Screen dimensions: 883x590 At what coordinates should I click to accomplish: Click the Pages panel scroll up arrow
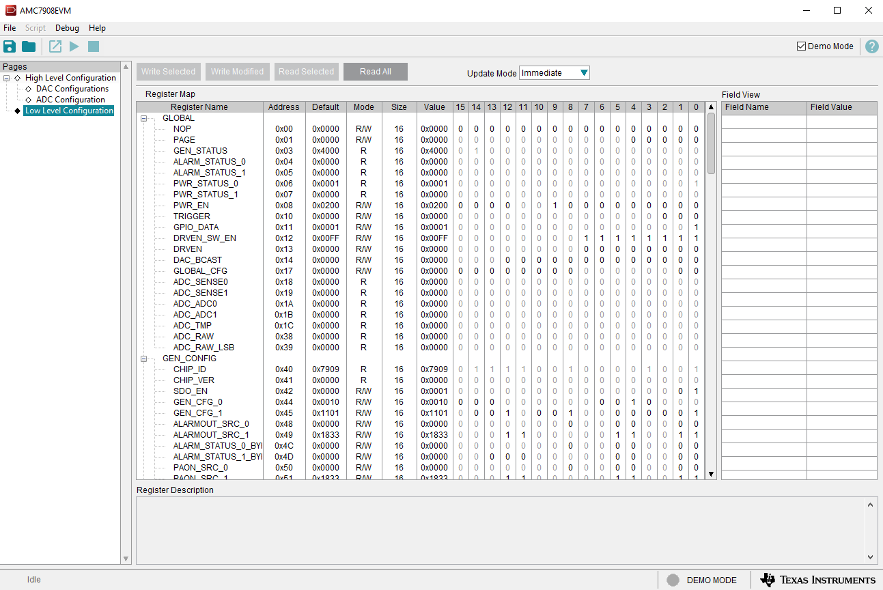click(126, 67)
